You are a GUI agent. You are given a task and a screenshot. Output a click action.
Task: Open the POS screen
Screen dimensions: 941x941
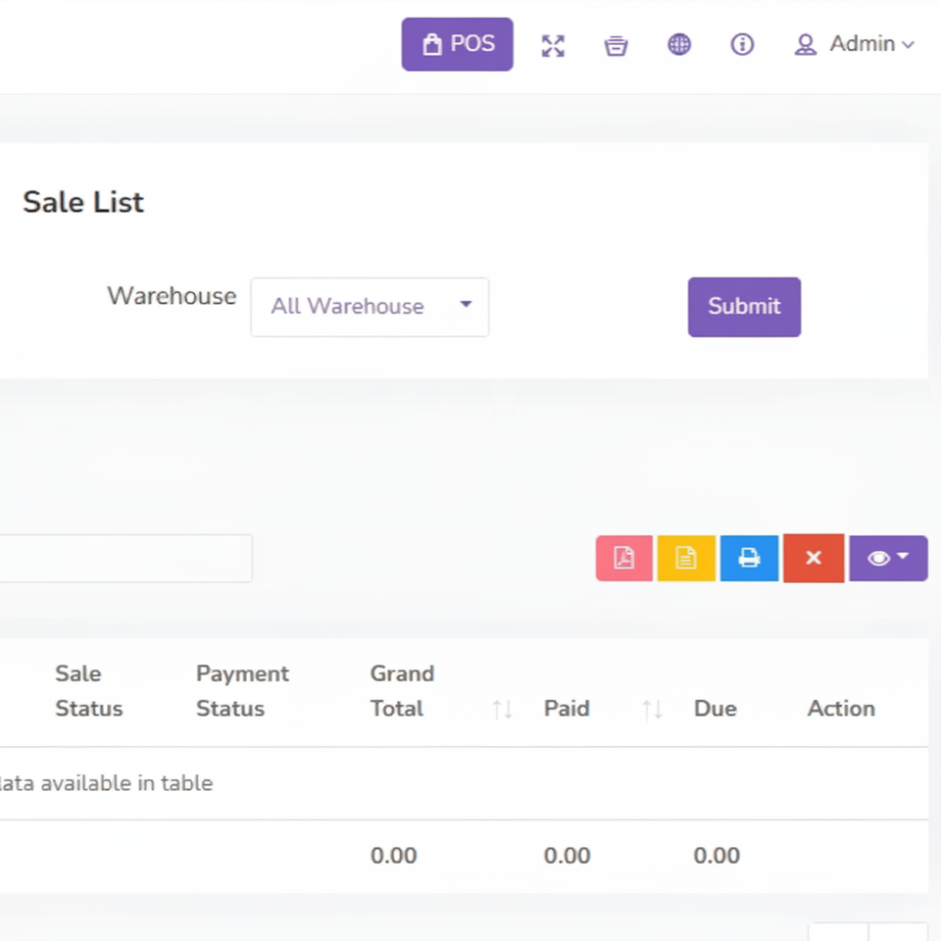coord(457,44)
